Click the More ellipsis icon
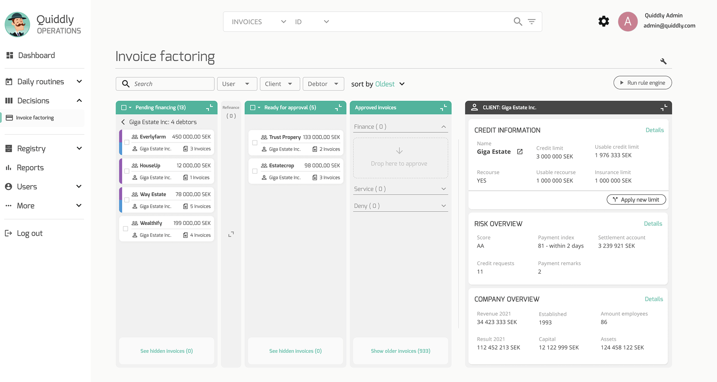 [x=9, y=206]
